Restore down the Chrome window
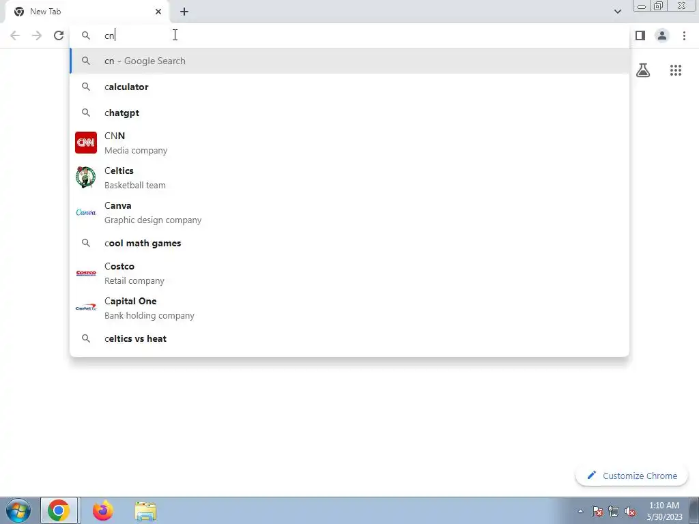Image resolution: width=699 pixels, height=524 pixels. coord(658,5)
